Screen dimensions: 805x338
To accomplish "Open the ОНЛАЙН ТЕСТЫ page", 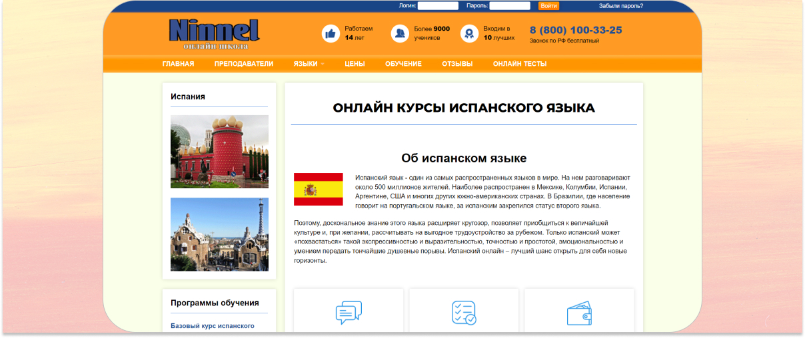I will pyautogui.click(x=520, y=64).
